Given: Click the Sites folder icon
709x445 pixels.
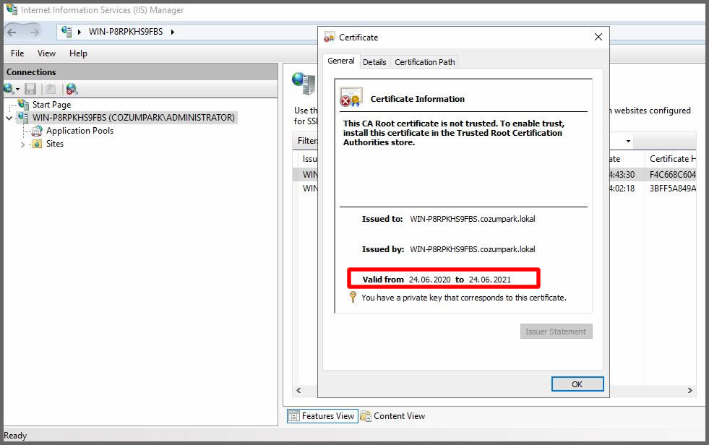Looking at the screenshot, I should pos(37,144).
